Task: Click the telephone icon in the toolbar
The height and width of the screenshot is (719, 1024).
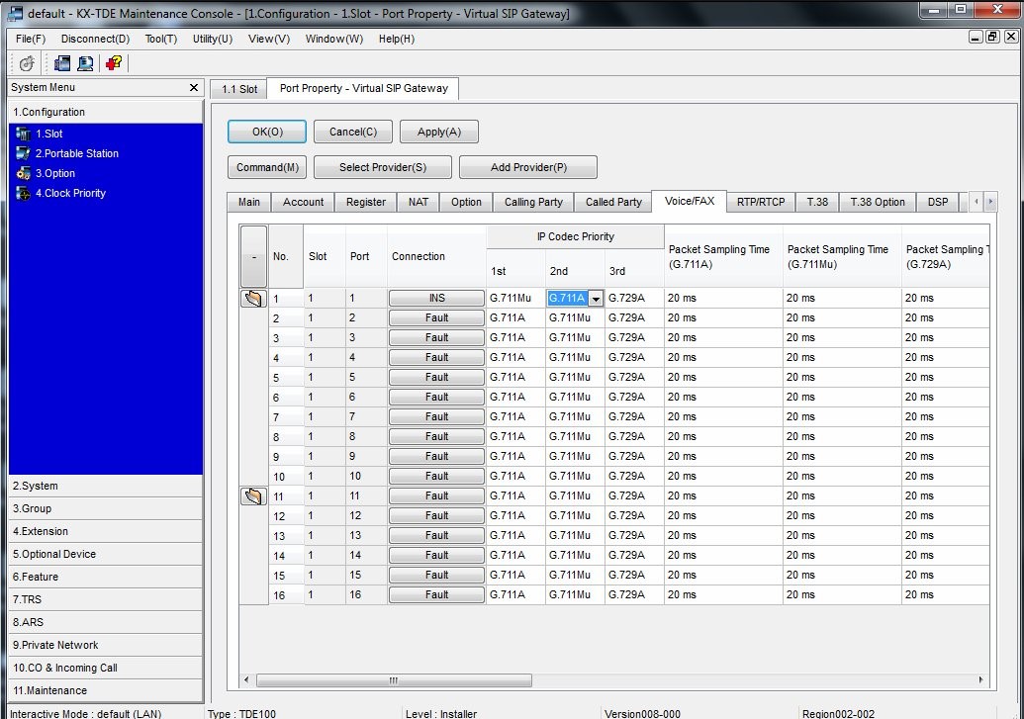Action: pyautogui.click(x=27, y=63)
